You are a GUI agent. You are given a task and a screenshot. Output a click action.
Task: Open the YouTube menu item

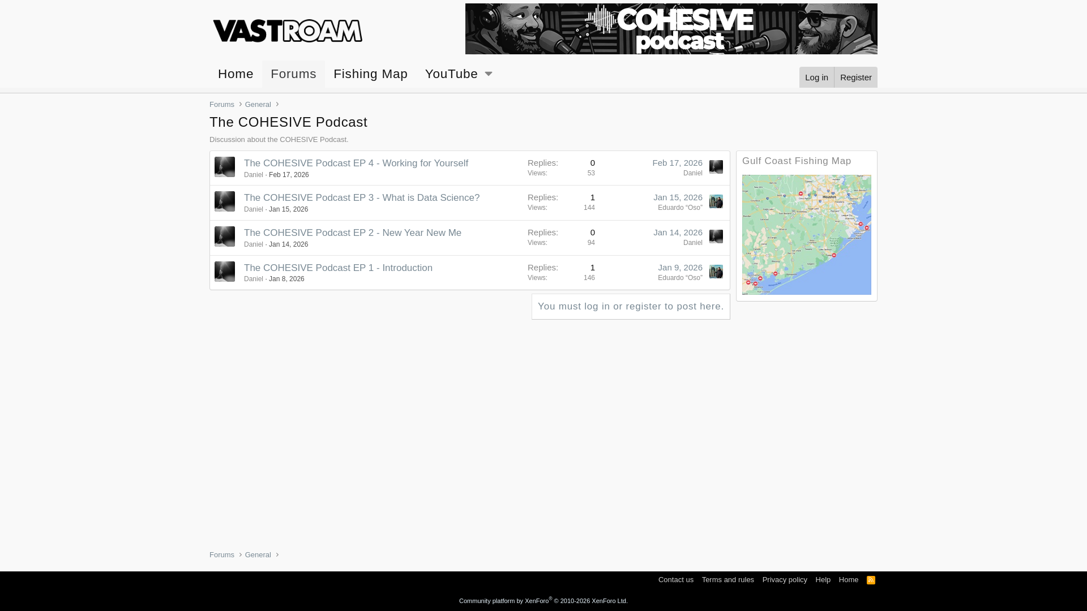[451, 74]
